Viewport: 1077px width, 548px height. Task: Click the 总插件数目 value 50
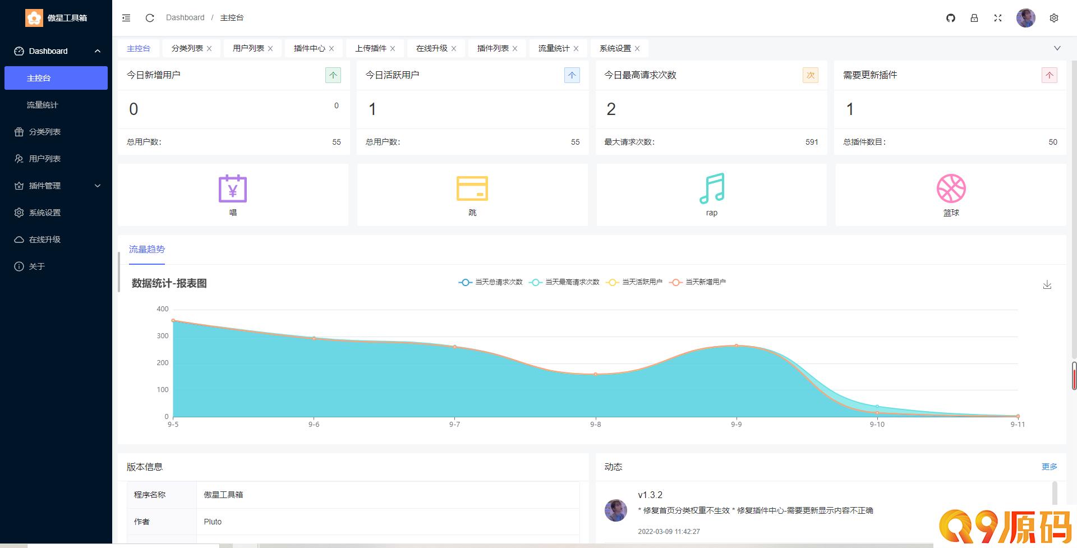pyautogui.click(x=1053, y=142)
